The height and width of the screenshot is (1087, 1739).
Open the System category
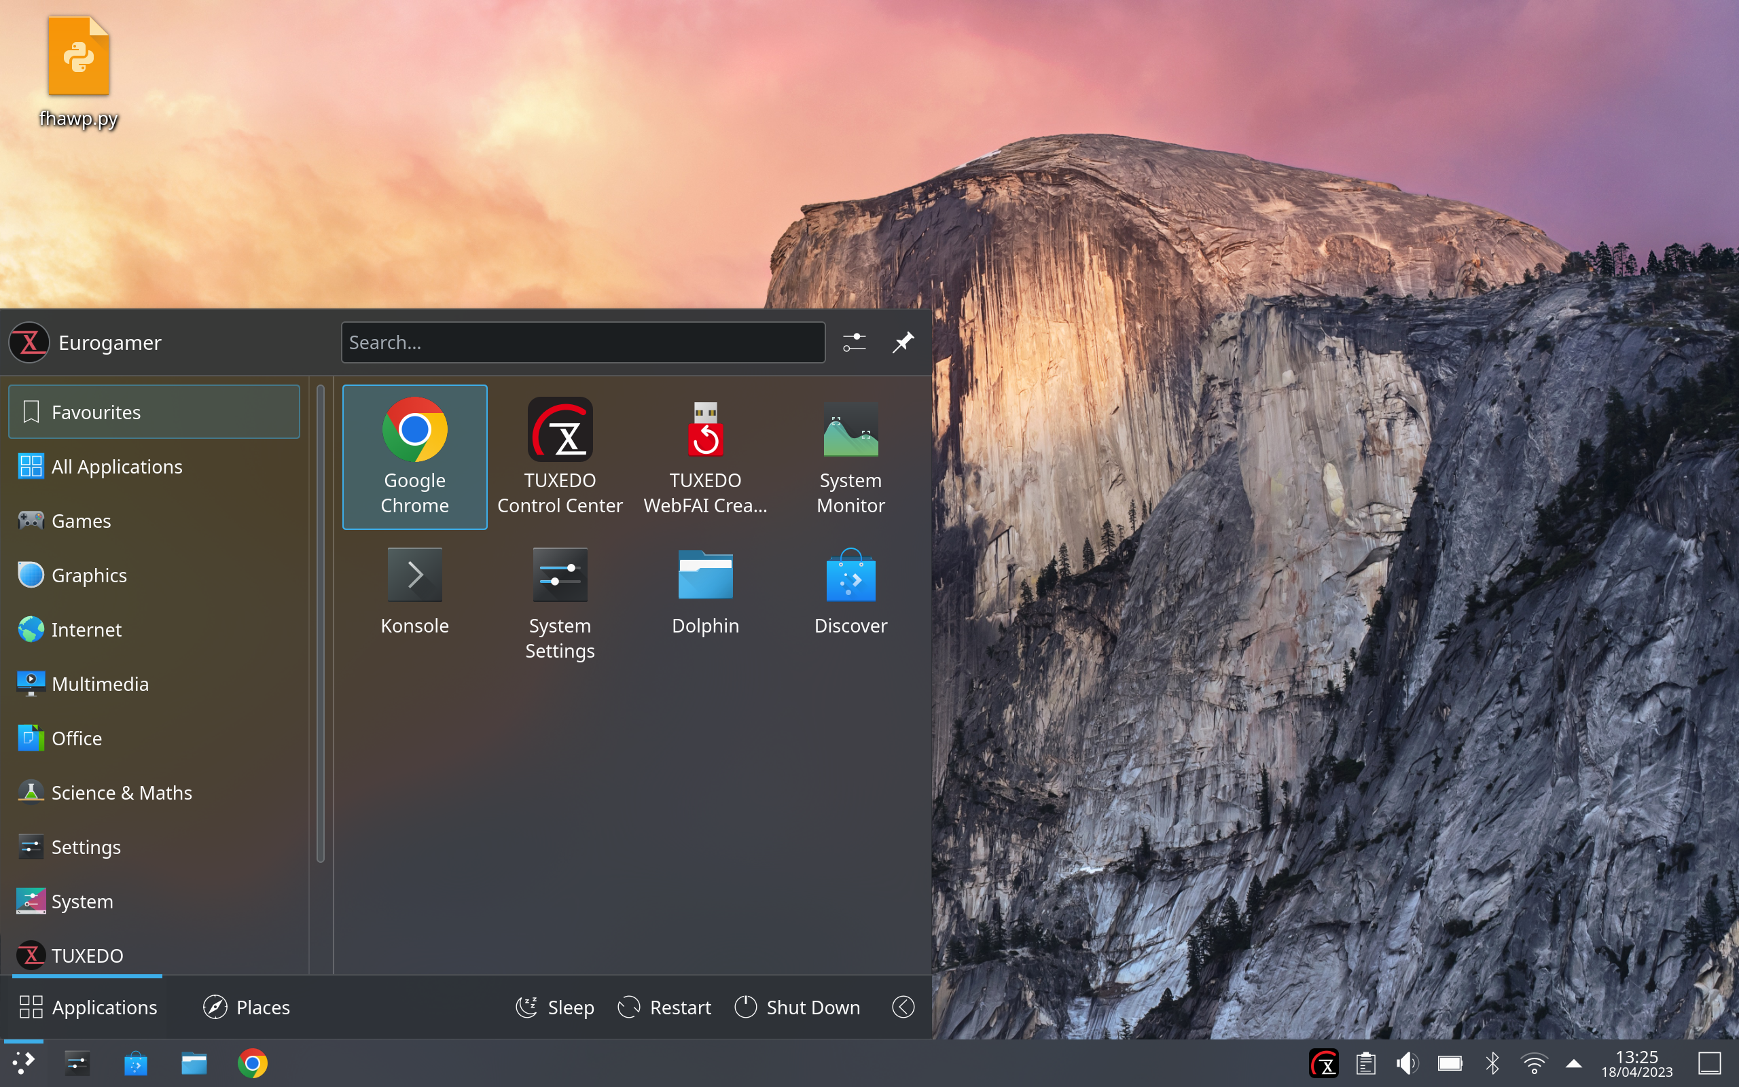[154, 902]
